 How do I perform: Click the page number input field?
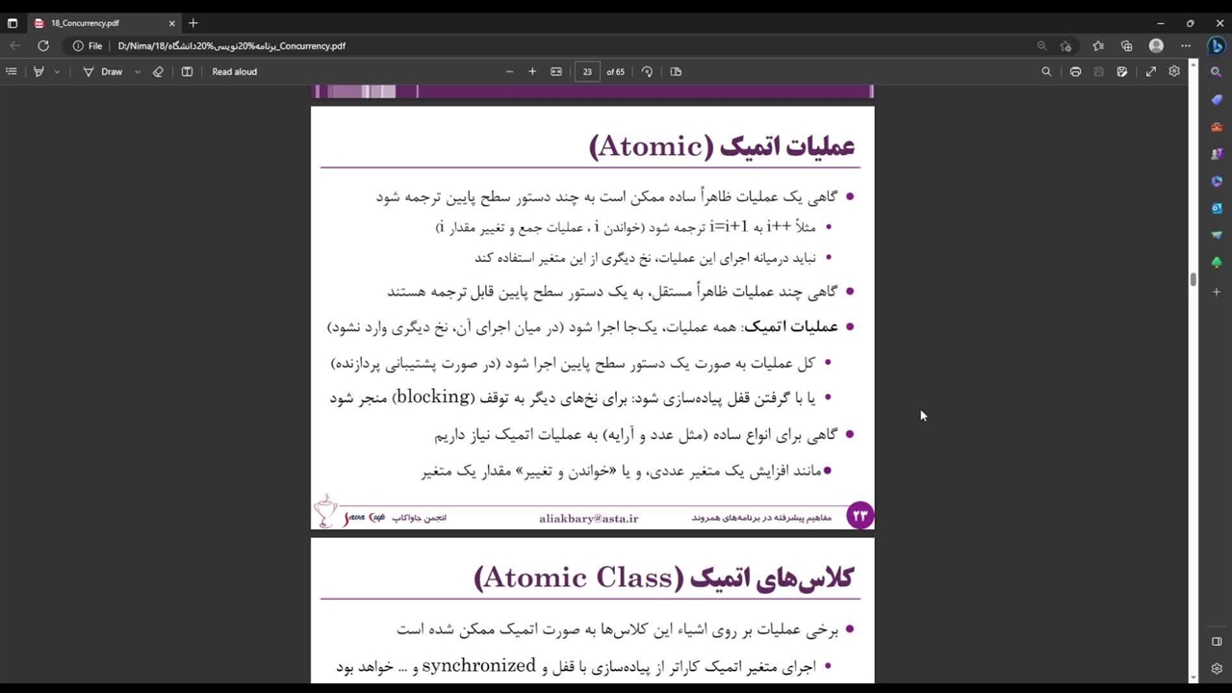point(587,71)
